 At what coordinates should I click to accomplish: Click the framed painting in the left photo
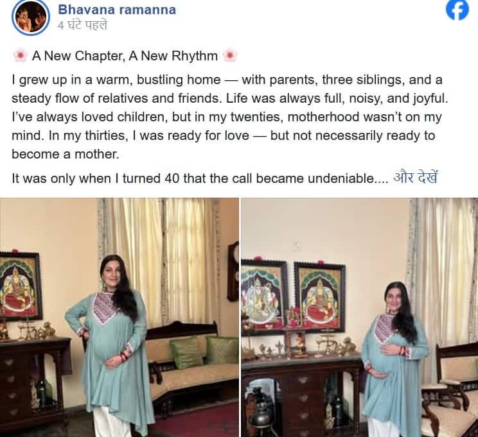pyautogui.click(x=20, y=286)
